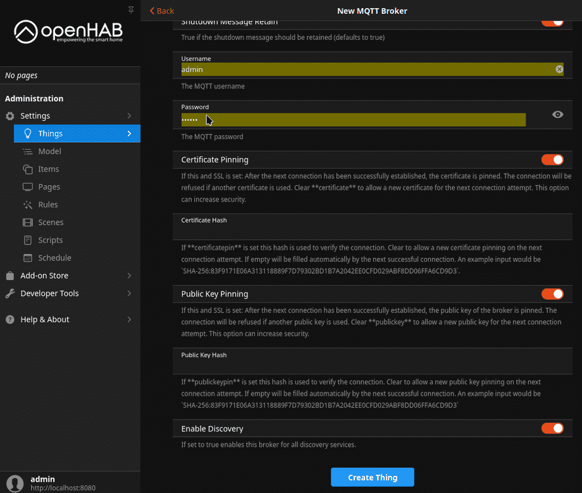Image resolution: width=582 pixels, height=493 pixels.
Task: Click the Items icon in sidebar
Action: pyautogui.click(x=28, y=169)
